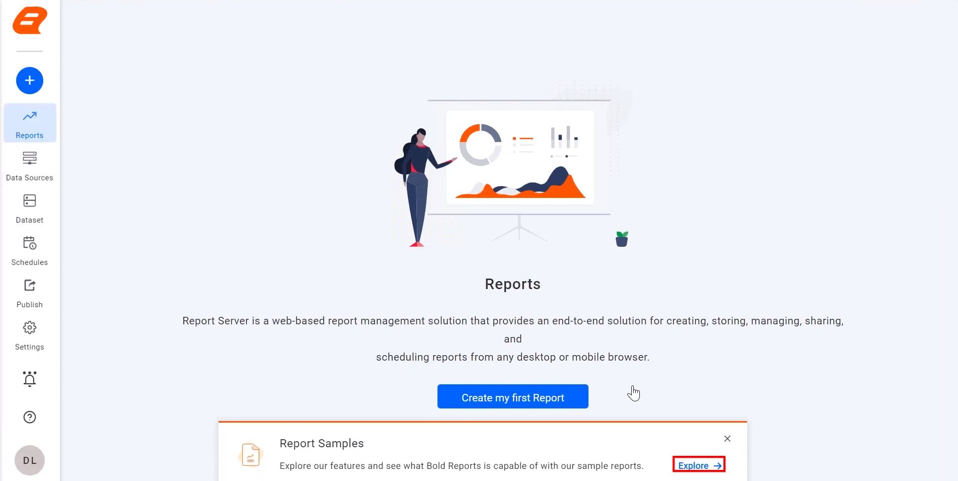Check notifications via the bell icon
This screenshot has width=958, height=481.
(x=29, y=379)
